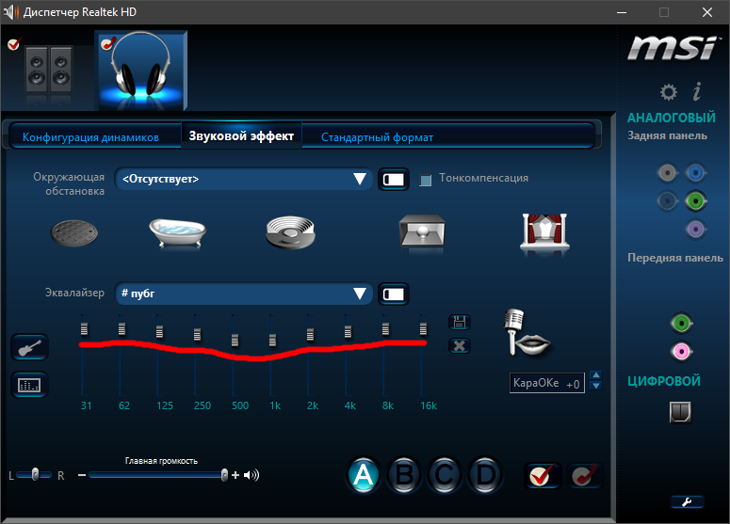The width and height of the screenshot is (730, 524).
Task: Open the guitar equalizer presets
Action: point(29,347)
